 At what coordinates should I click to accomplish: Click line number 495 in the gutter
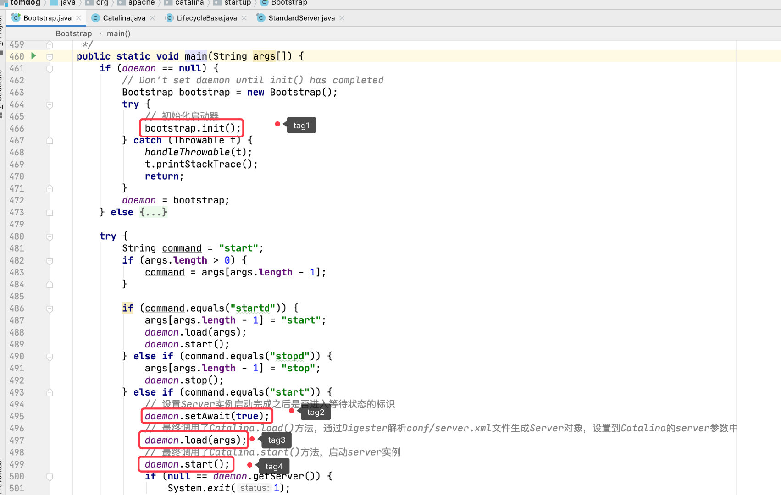(x=17, y=416)
